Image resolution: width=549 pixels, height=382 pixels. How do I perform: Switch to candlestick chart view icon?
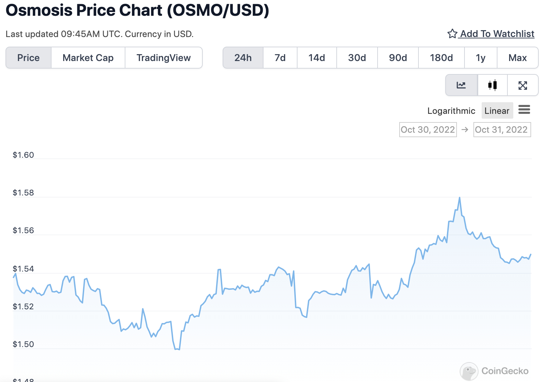[x=492, y=85]
